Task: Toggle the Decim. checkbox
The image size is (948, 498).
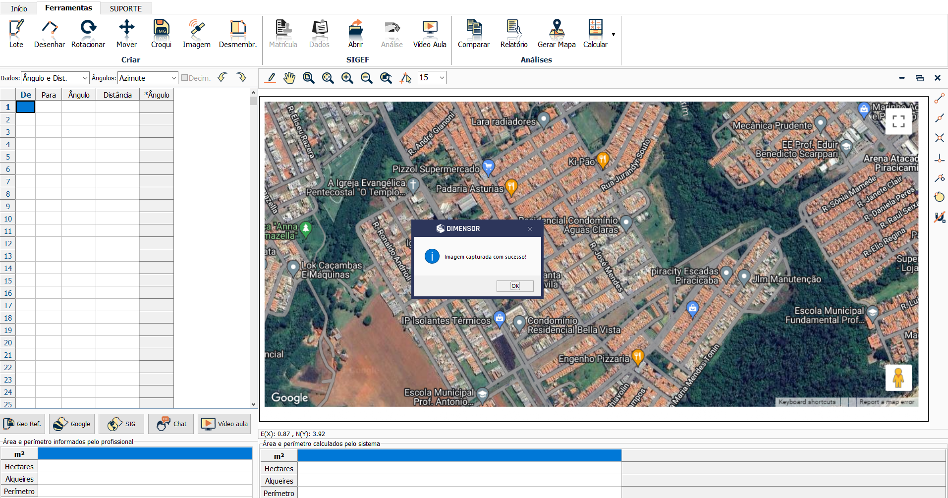Action: click(x=185, y=78)
